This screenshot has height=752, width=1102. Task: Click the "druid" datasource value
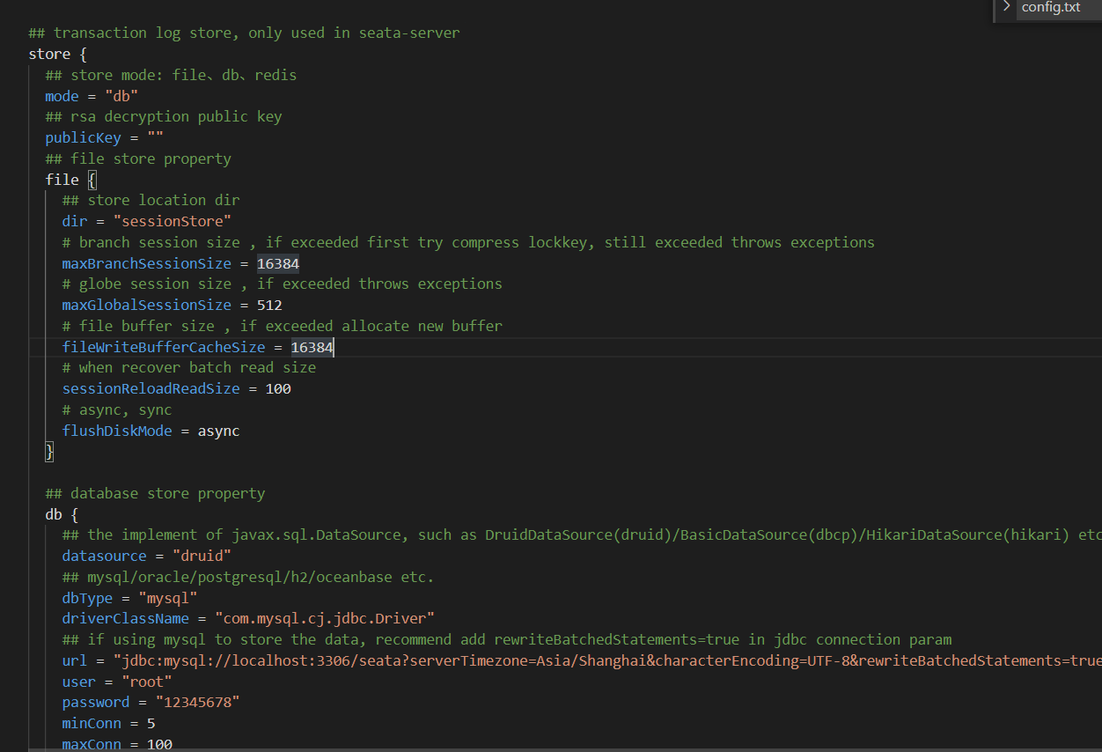[x=202, y=556]
